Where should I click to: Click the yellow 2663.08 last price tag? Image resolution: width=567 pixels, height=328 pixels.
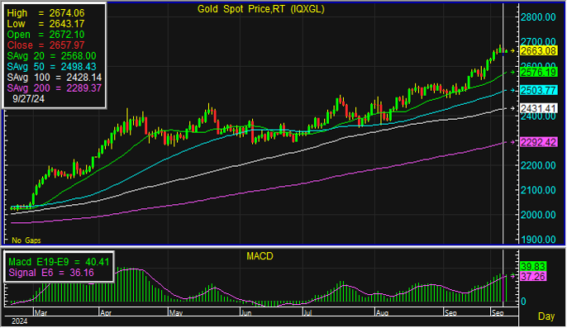pos(538,51)
